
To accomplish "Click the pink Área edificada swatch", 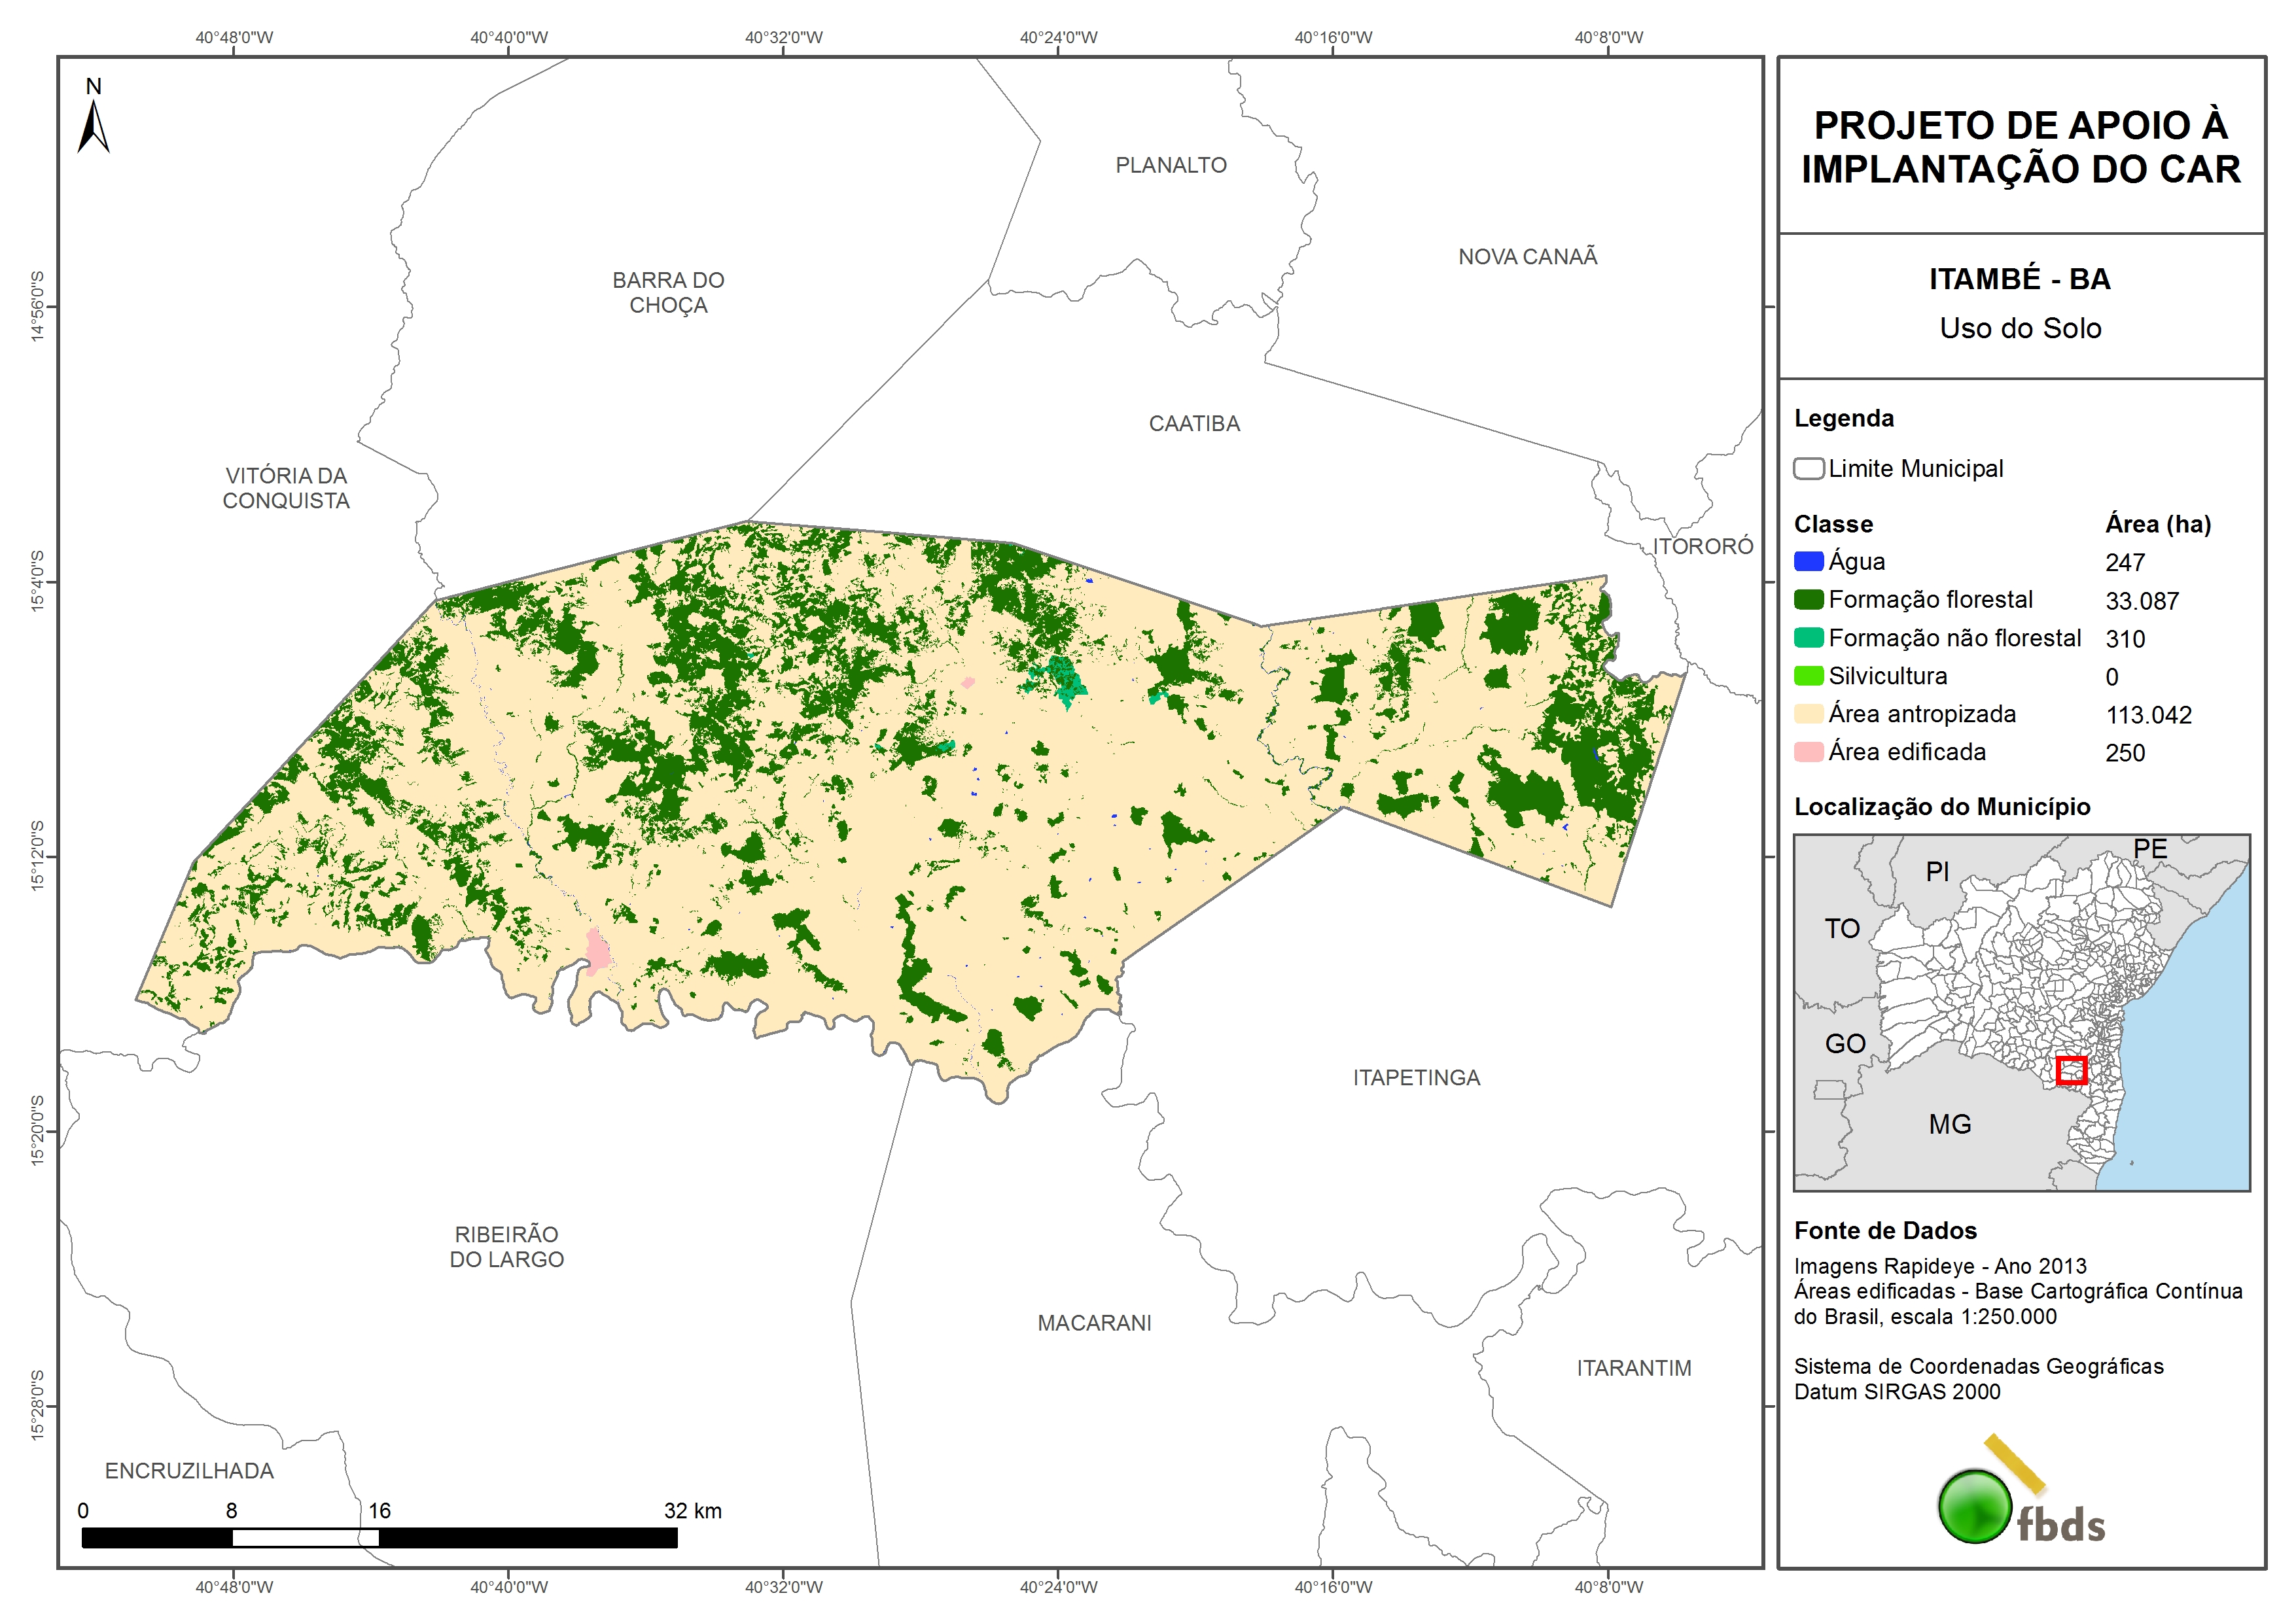I will click(1808, 752).
